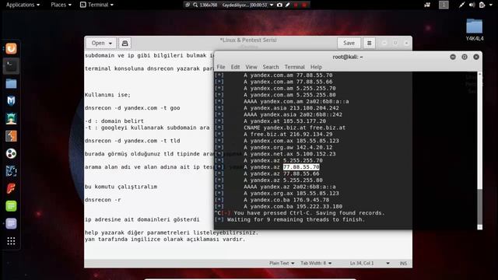Click the recorder window icon
498x280 pixels.
(188, 5)
